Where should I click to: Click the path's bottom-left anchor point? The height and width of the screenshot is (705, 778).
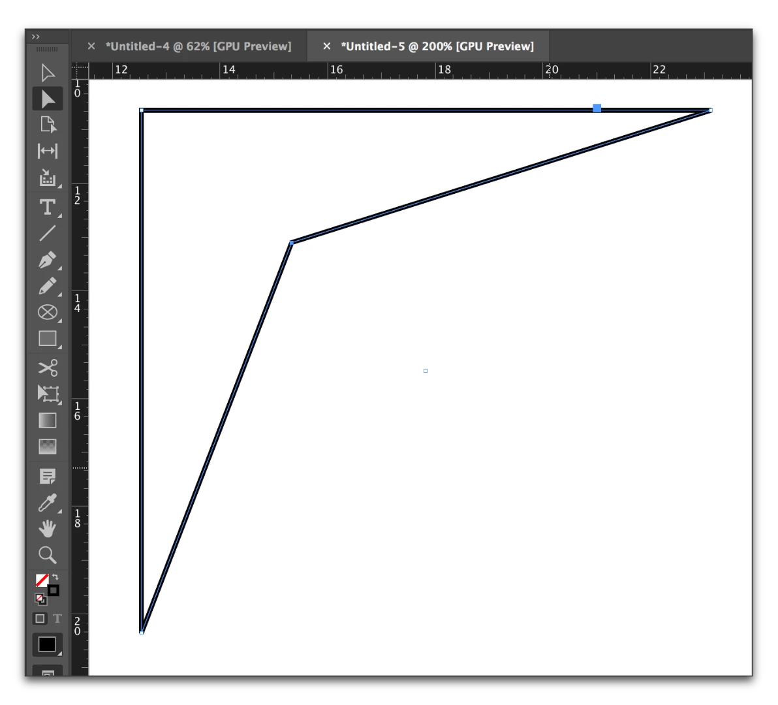click(x=142, y=633)
